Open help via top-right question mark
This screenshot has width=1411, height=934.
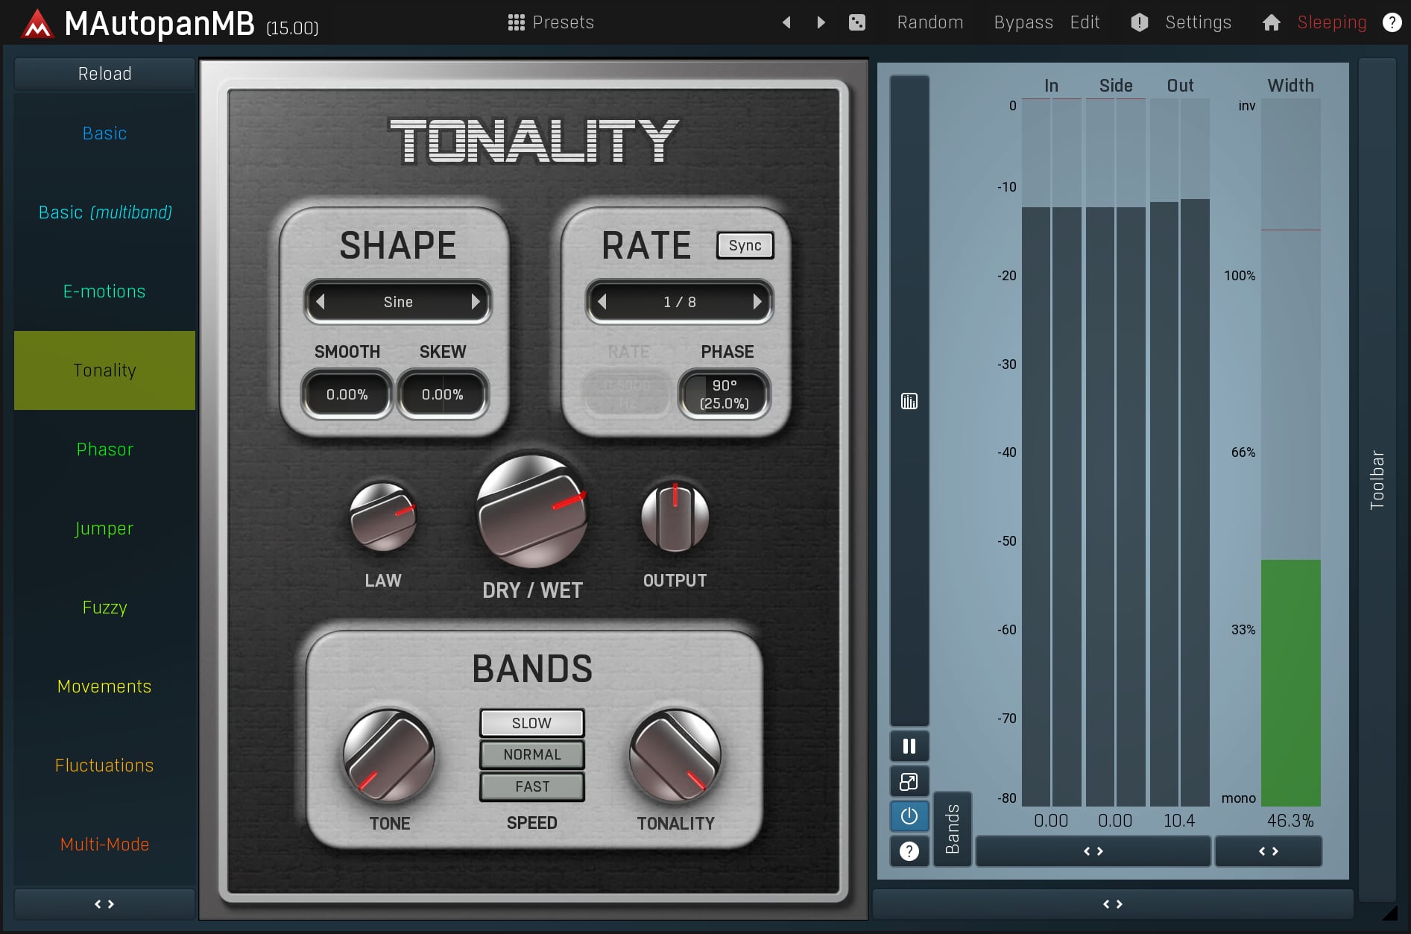point(1391,22)
